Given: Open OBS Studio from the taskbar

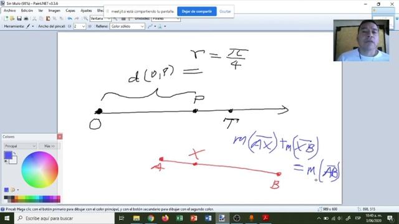Looking at the screenshot, I should pos(237,218).
